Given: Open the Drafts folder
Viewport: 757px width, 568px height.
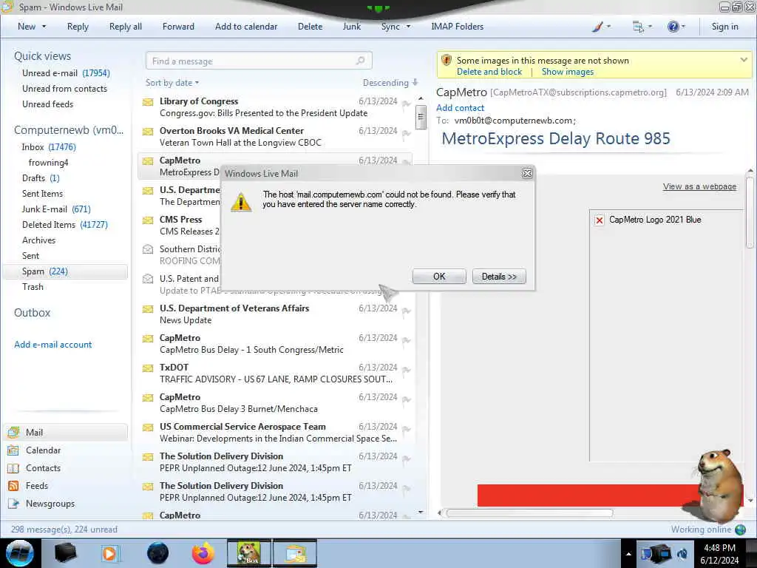Looking at the screenshot, I should point(41,177).
